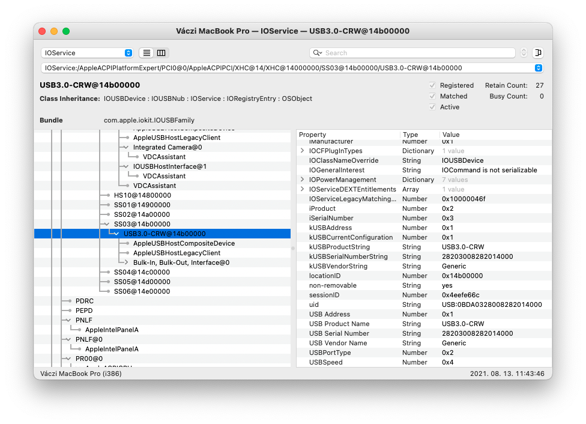Screen dimensions: 586x424
Task: Expand the IOCFPlugInTypes property
Action: point(303,151)
